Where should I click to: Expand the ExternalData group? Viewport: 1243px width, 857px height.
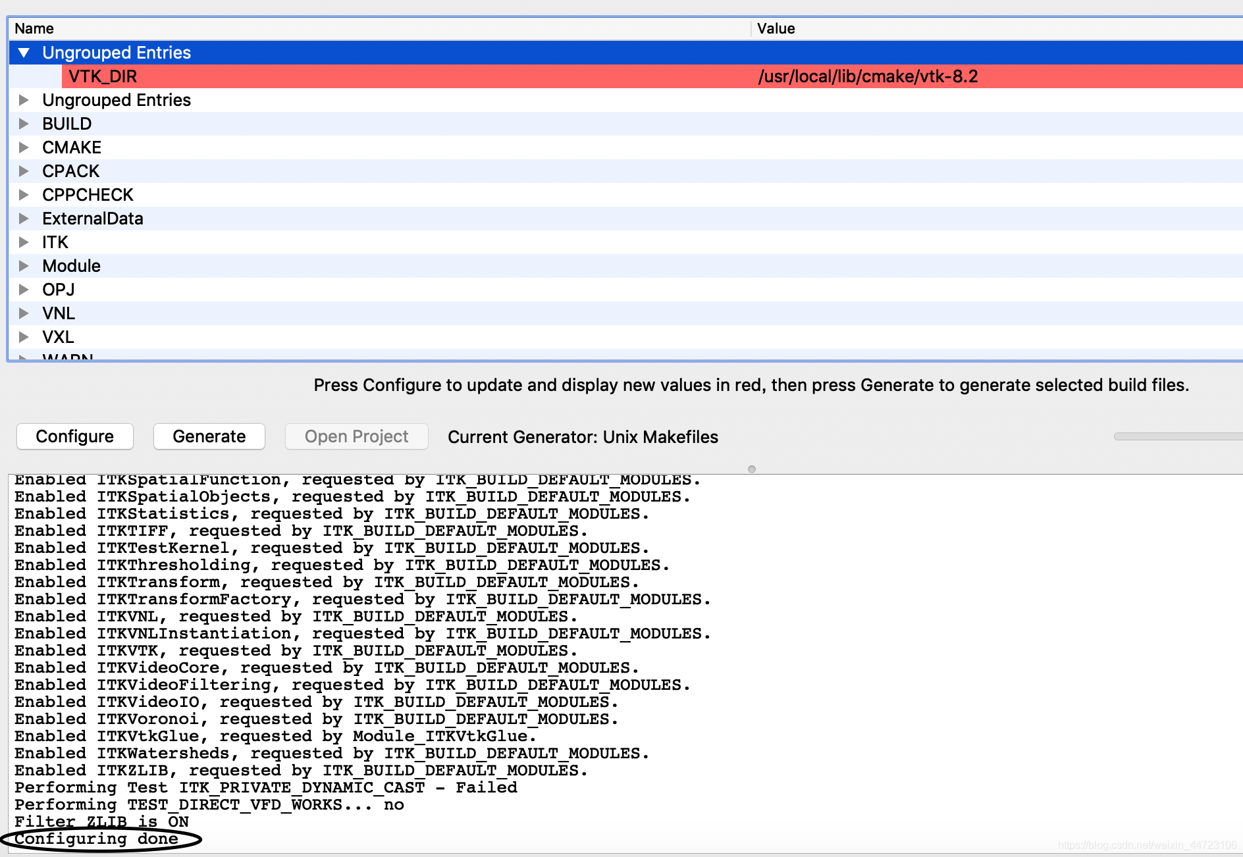click(x=24, y=219)
